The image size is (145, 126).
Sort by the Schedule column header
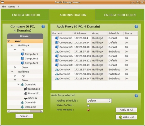[115, 33]
